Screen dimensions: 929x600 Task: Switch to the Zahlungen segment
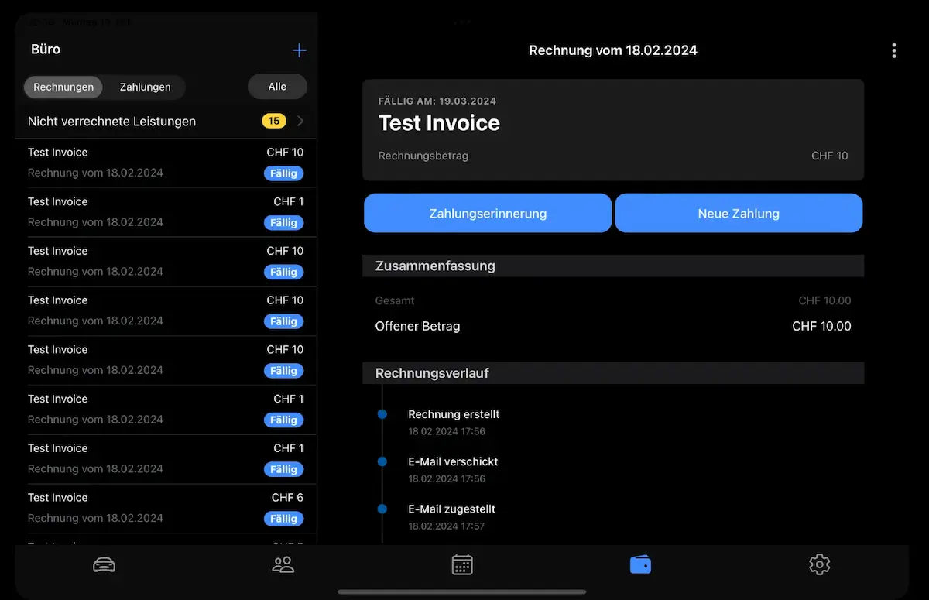pos(145,87)
